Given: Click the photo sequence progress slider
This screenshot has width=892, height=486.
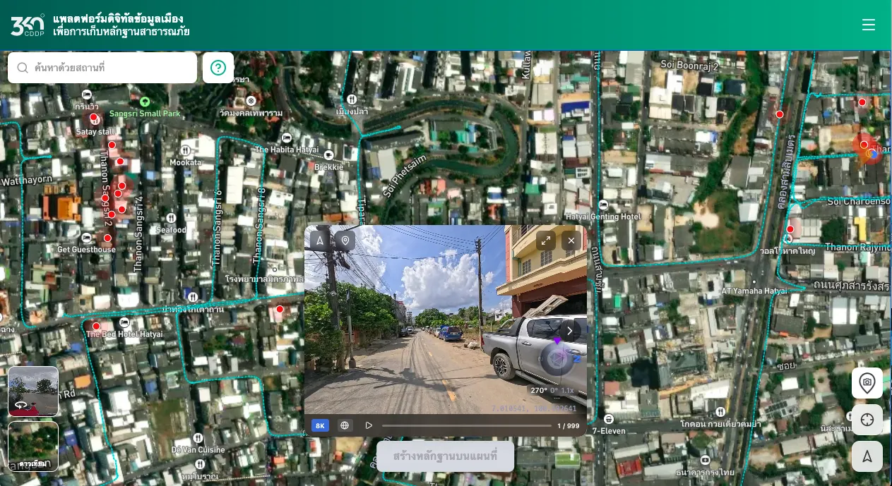Looking at the screenshot, I should click(466, 425).
